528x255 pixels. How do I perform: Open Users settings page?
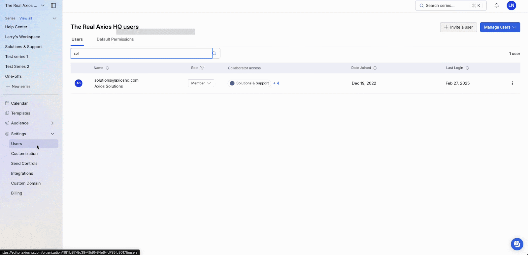[x=34, y=144]
